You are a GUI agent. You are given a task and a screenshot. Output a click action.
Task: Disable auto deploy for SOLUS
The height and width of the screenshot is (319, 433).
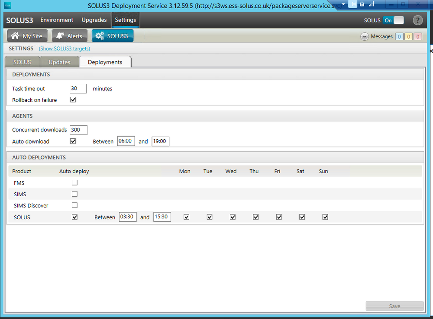point(74,217)
